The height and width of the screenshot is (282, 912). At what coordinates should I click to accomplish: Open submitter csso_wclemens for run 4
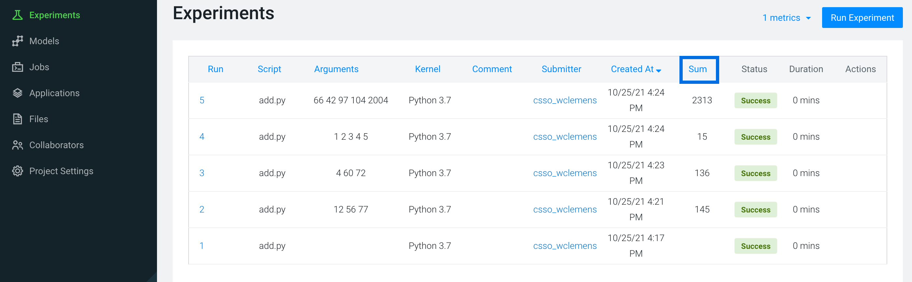coord(564,136)
